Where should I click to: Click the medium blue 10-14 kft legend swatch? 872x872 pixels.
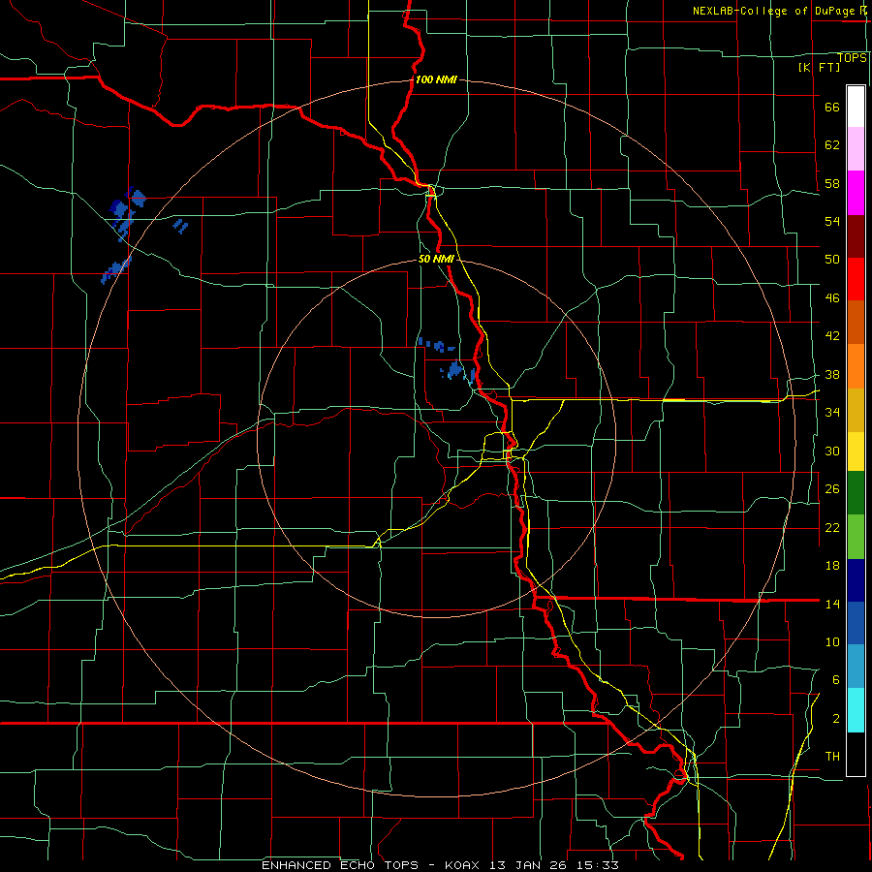[x=856, y=623]
